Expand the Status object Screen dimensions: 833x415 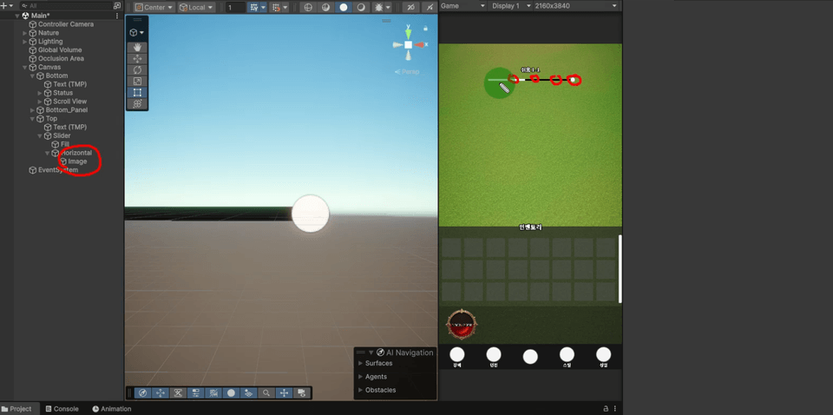pos(40,93)
